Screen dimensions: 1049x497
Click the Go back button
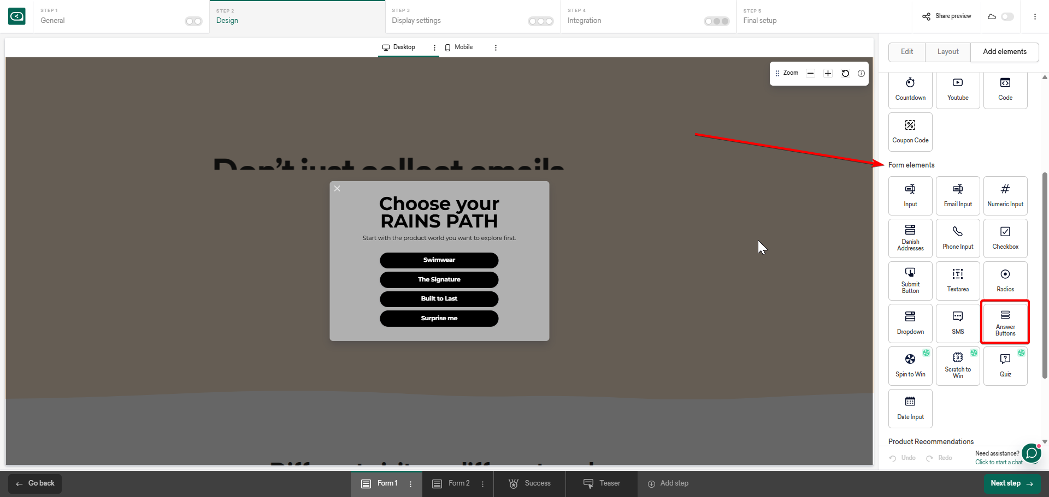[35, 484]
